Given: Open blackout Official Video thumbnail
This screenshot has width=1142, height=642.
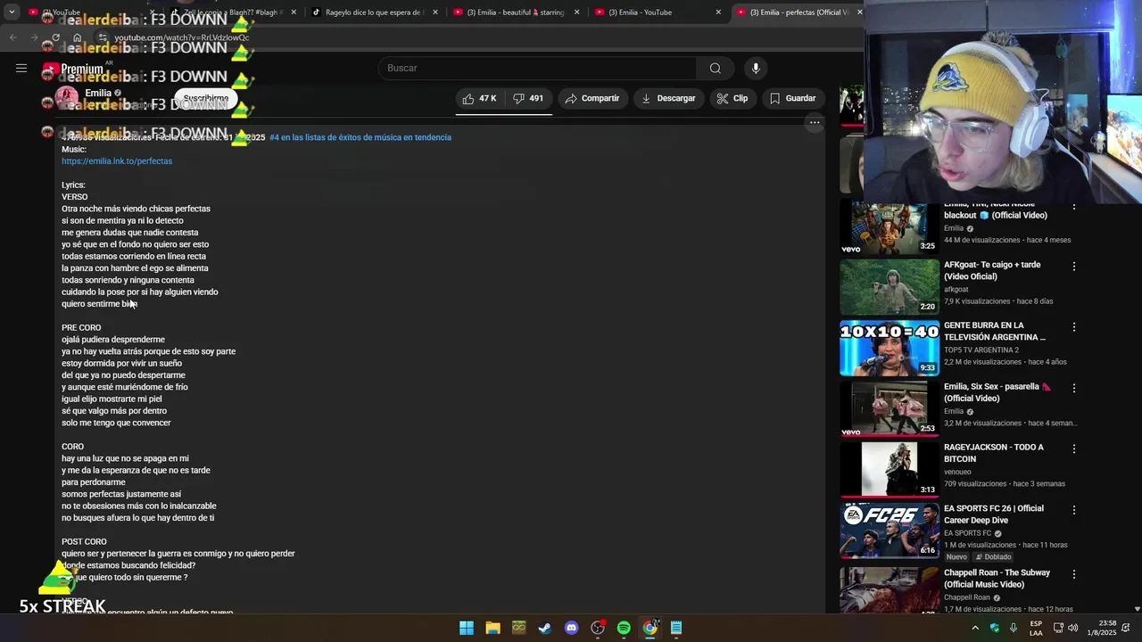Looking at the screenshot, I should 890,227.
